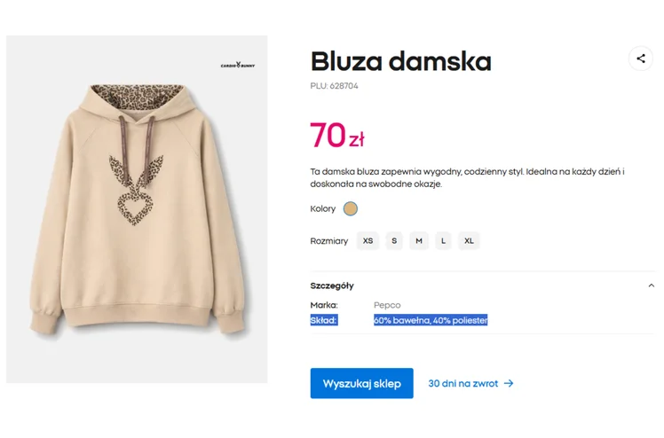Click the PLU: 628704 product code
This screenshot has width=664, height=438.
tap(335, 86)
